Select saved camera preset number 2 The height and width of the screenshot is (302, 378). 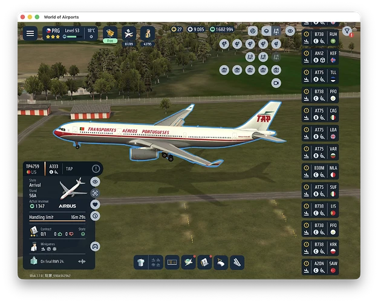pyautogui.click(x=263, y=70)
